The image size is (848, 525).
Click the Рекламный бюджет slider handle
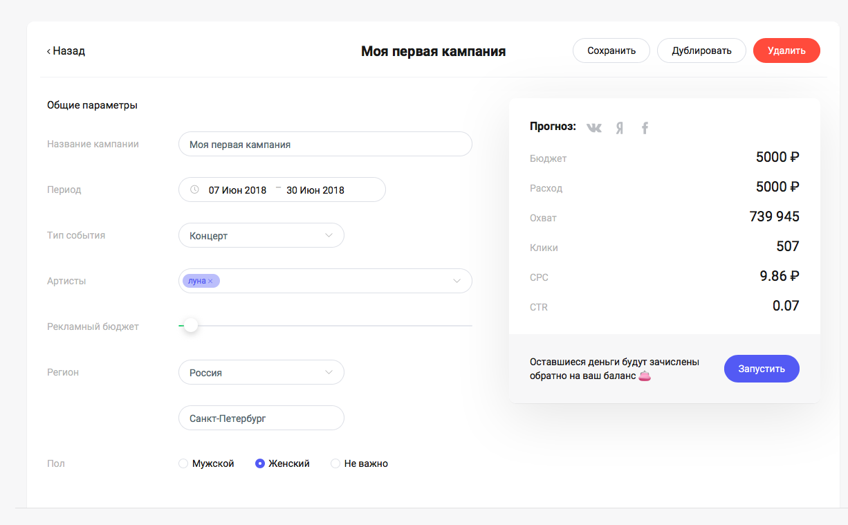[191, 325]
